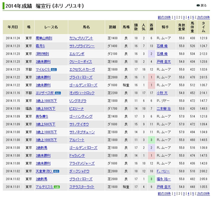Open horse page for アライドメジャーズ
This screenshot has height=197, width=212.
[x=82, y=163]
